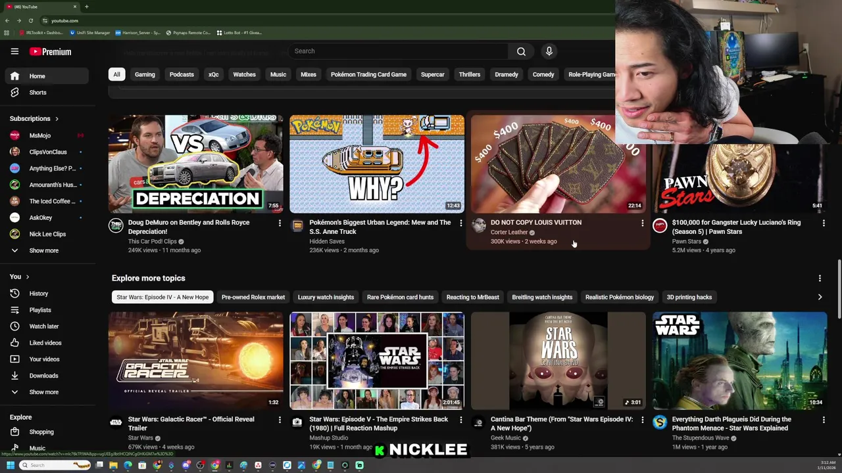
Task: Select the Music filter chip
Action: pyautogui.click(x=278, y=74)
